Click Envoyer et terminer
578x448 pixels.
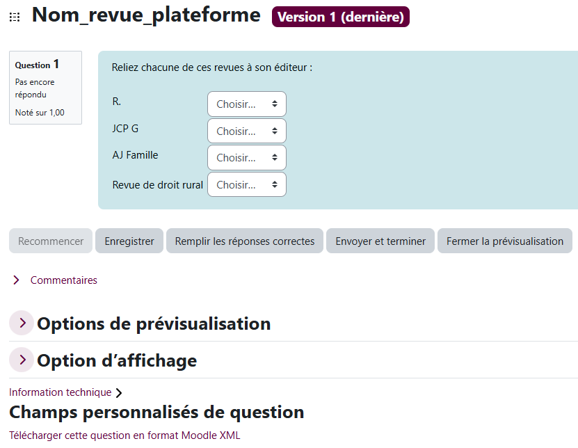pyautogui.click(x=380, y=241)
